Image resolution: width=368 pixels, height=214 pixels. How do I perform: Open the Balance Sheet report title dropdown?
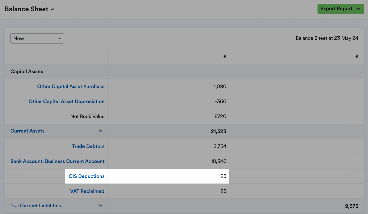pyautogui.click(x=30, y=9)
